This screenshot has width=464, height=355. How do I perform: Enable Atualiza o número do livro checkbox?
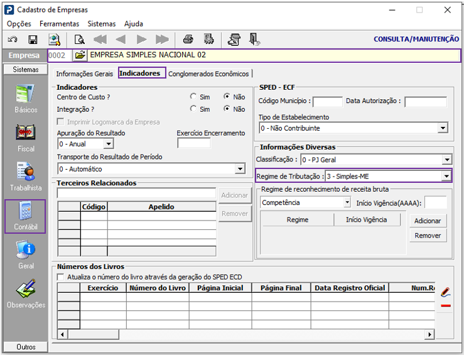(x=60, y=277)
